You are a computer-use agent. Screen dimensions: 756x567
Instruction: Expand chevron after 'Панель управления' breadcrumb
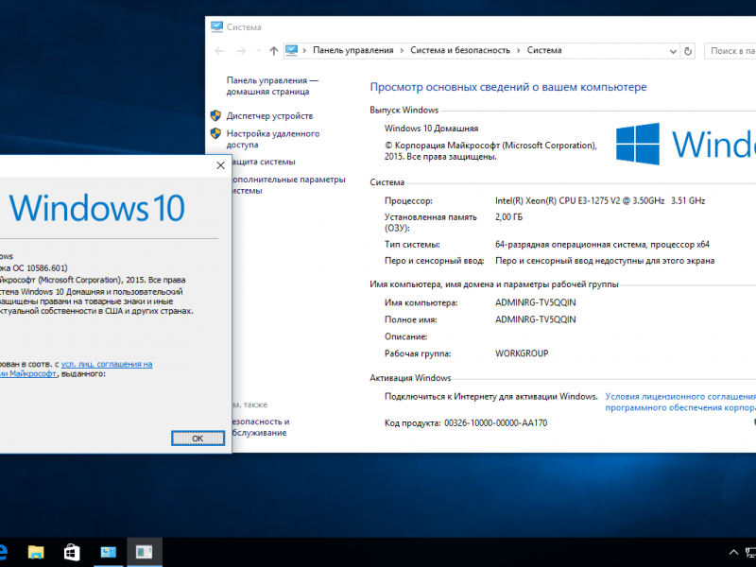[402, 51]
